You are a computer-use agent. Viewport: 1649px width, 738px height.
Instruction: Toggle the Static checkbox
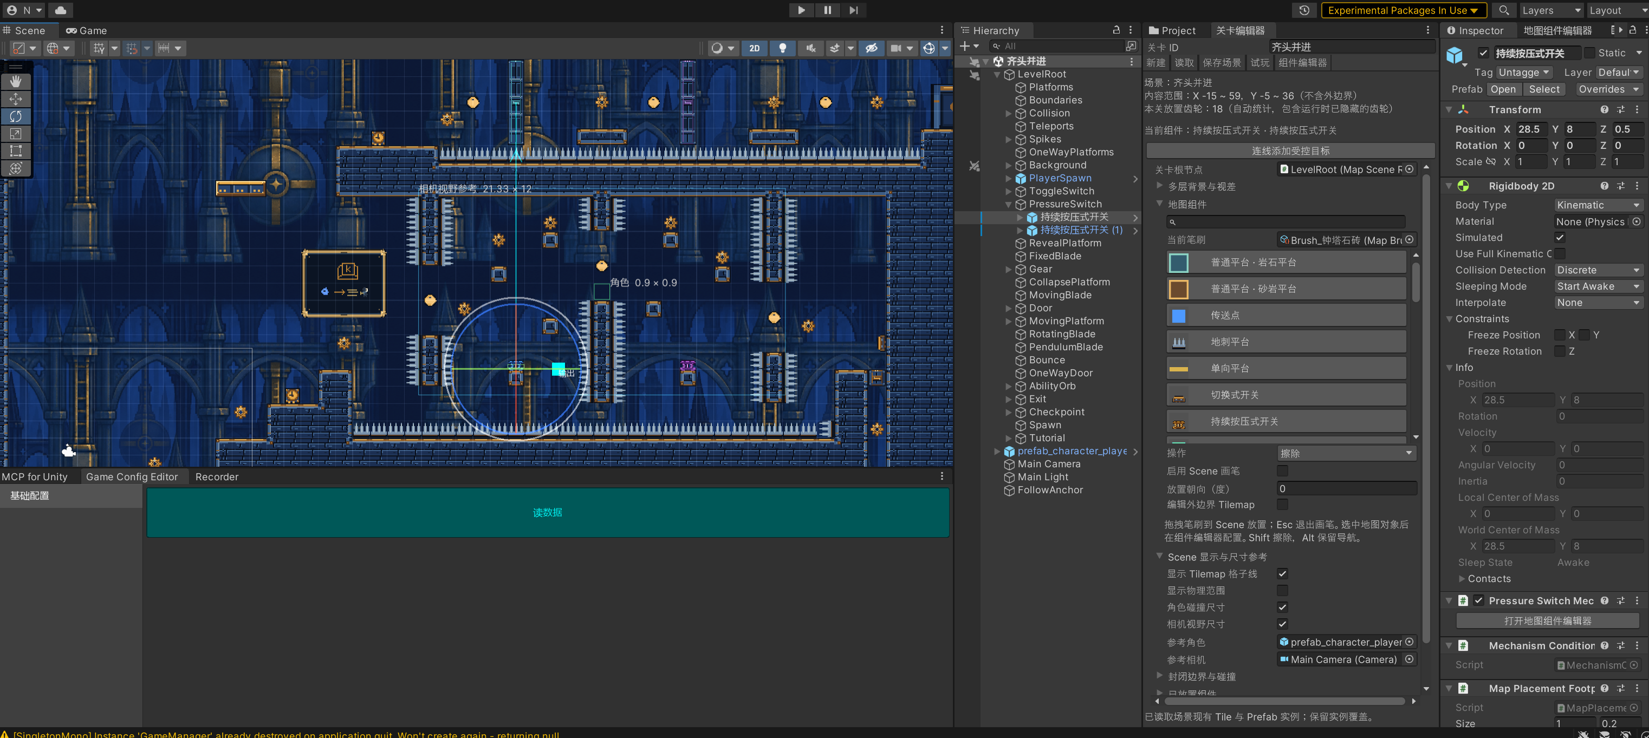[1589, 53]
